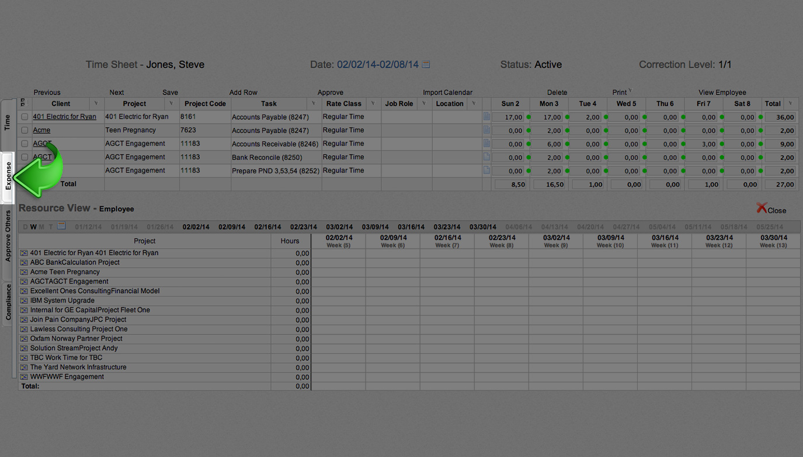Screen dimensions: 803x457
Task: Open note icon for 401 Electric row
Action: [486, 117]
